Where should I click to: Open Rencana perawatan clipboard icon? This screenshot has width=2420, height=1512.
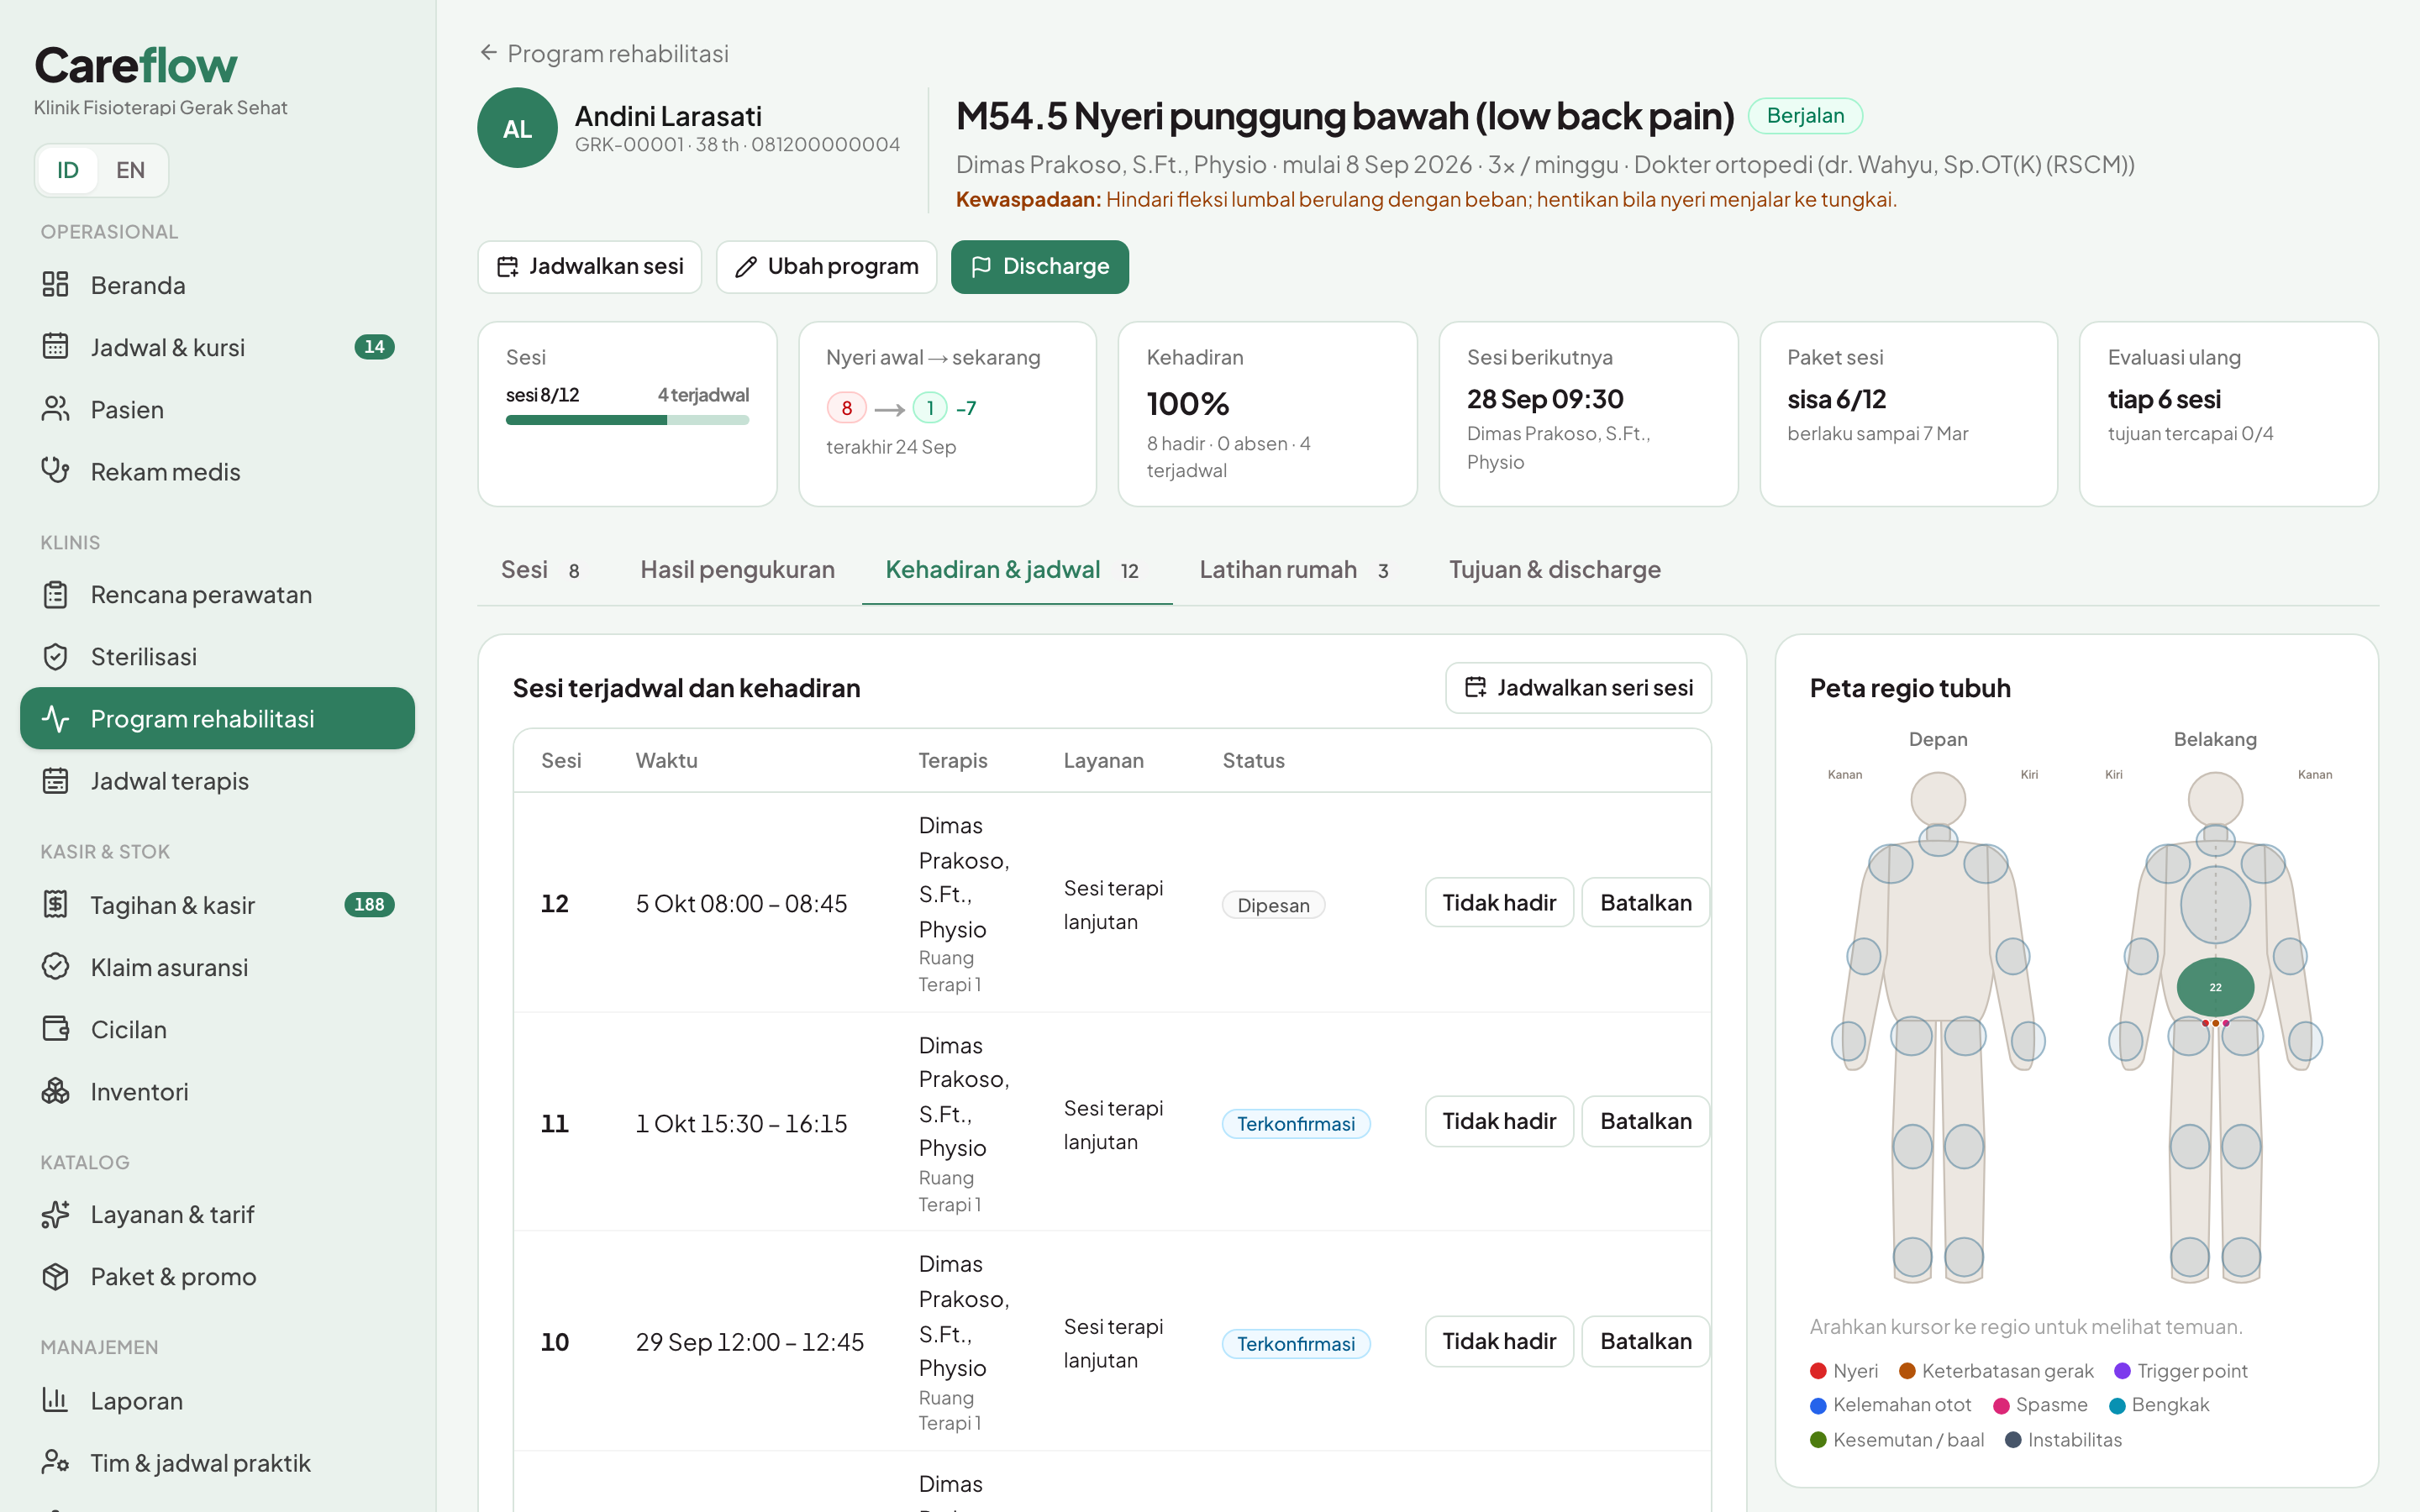pos(55,595)
